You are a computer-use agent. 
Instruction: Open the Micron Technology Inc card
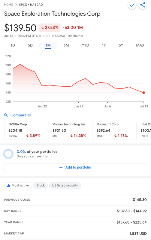[69, 130]
